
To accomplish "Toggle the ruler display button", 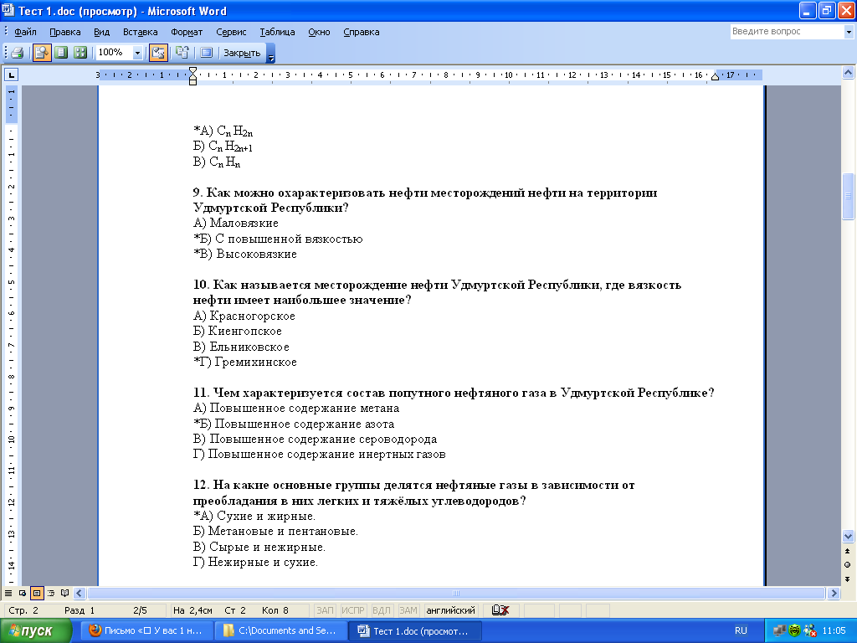I will 158,53.
